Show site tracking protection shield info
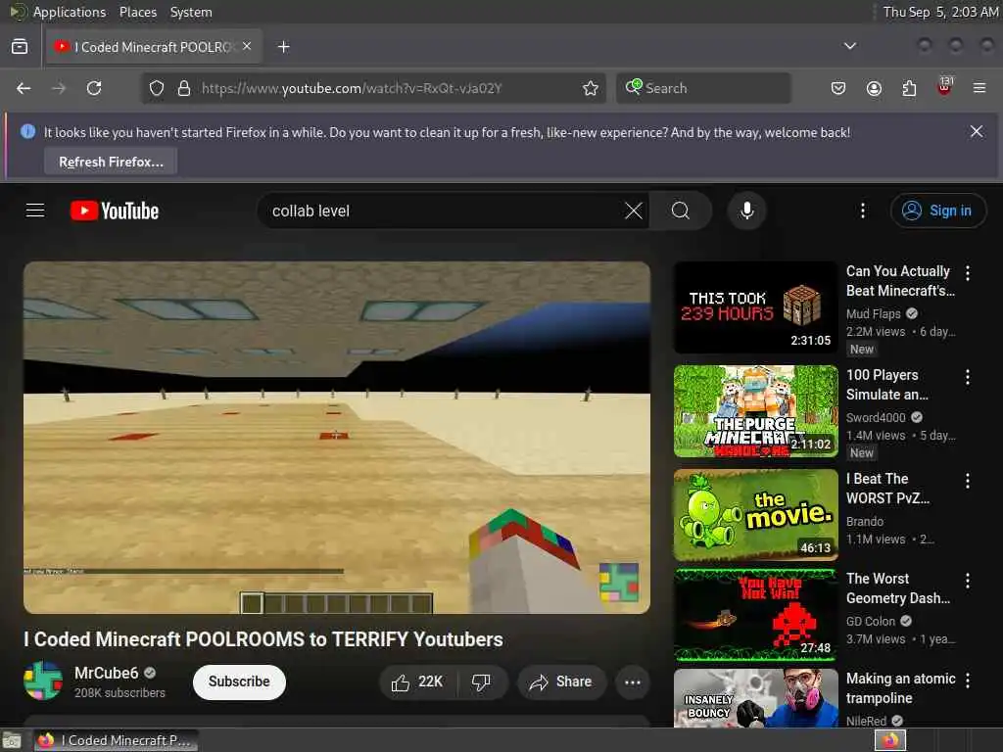Image resolution: width=1003 pixels, height=752 pixels. (157, 88)
